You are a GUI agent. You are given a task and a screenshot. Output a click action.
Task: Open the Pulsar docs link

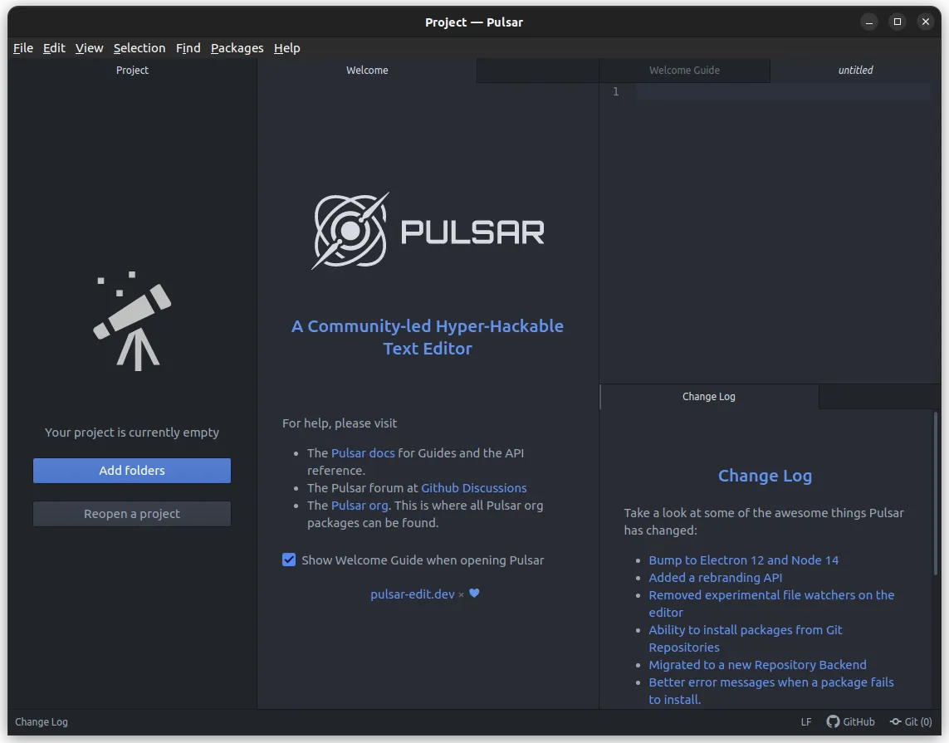point(363,452)
